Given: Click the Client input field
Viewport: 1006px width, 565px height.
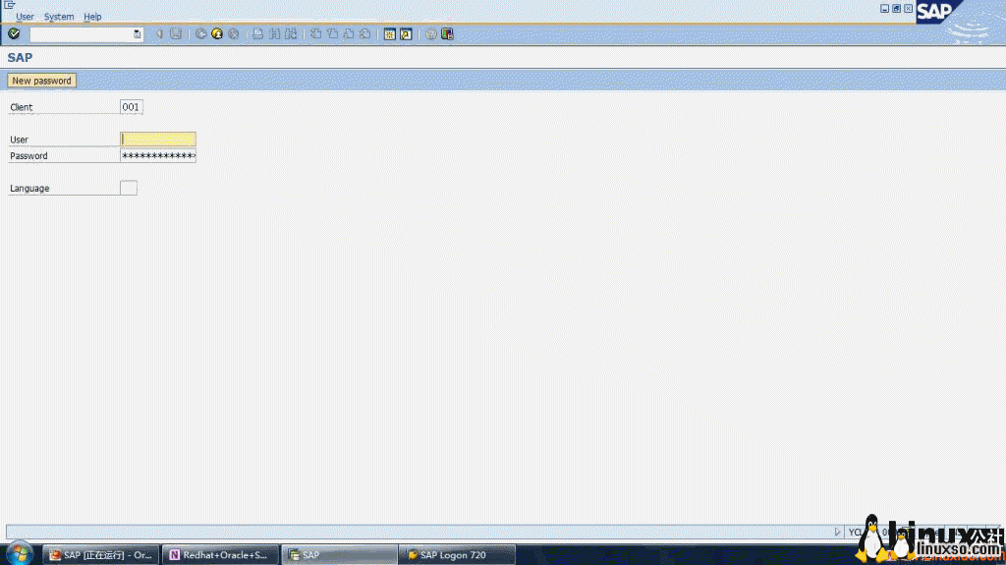Looking at the screenshot, I should point(131,106).
